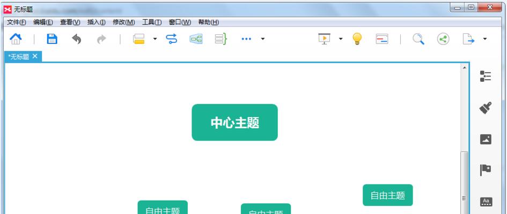
Task: Undo the last action
Action: [77, 39]
